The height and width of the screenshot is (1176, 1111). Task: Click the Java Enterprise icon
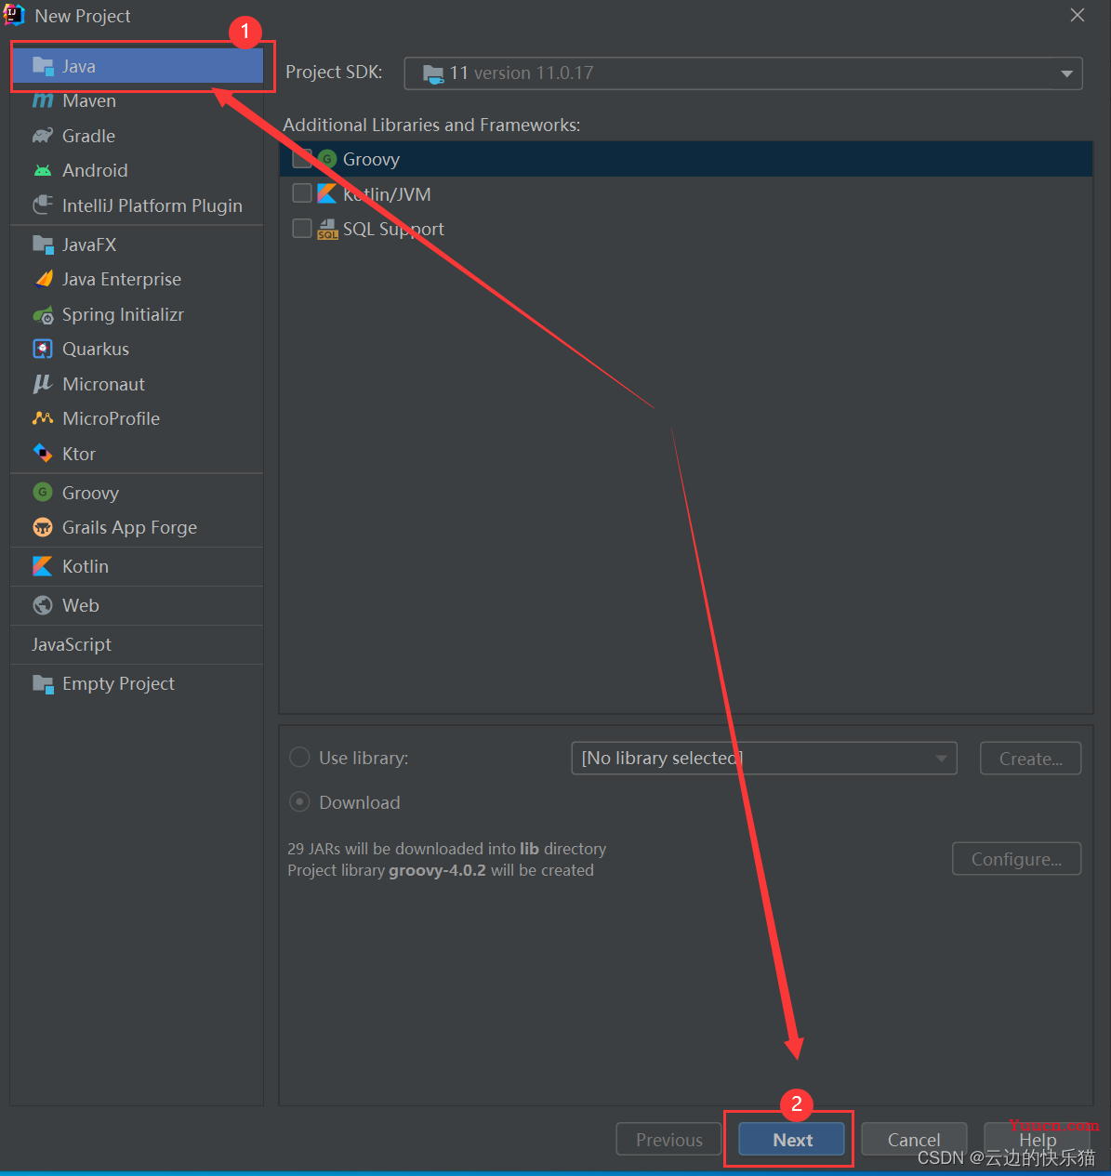[43, 279]
